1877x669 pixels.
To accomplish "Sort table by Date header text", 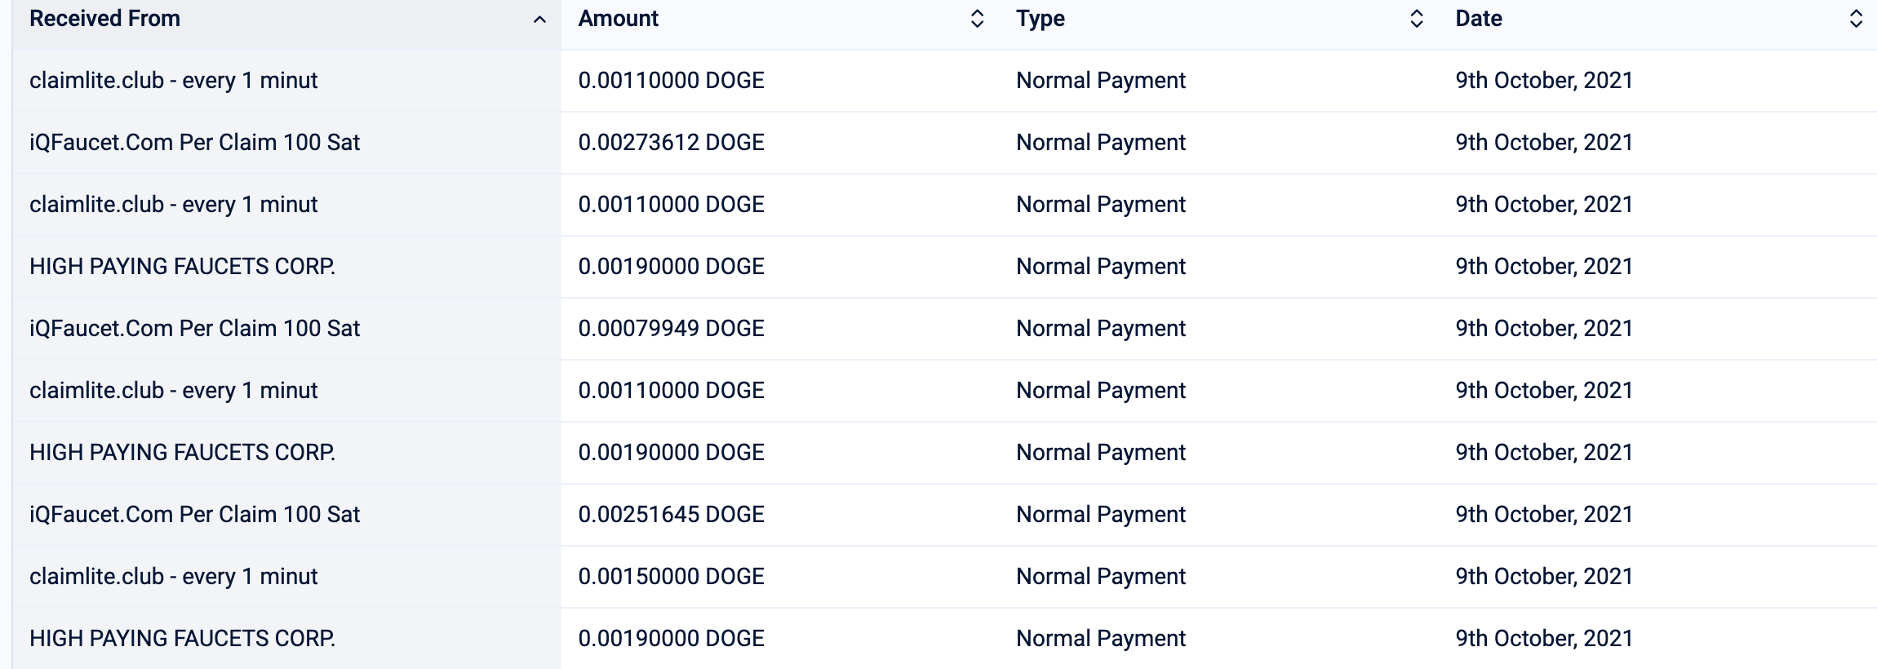I will pyautogui.click(x=1478, y=19).
